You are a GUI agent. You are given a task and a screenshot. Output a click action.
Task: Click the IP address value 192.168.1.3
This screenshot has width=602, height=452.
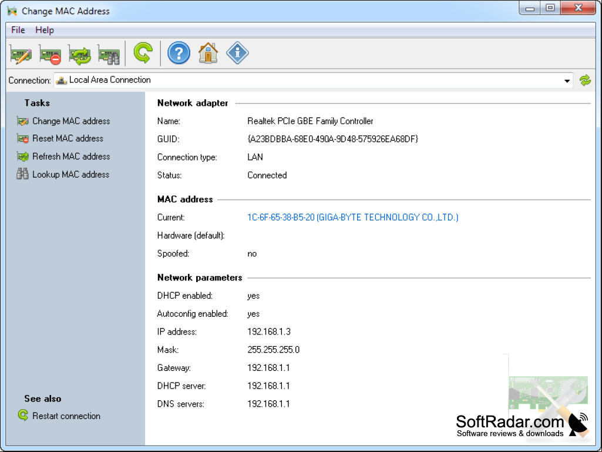coord(269,332)
